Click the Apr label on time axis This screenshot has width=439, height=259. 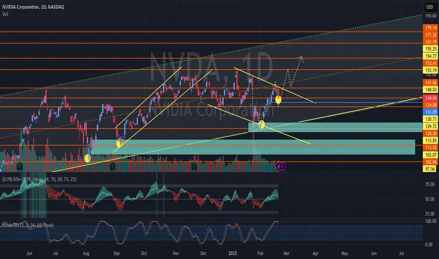coord(316,253)
